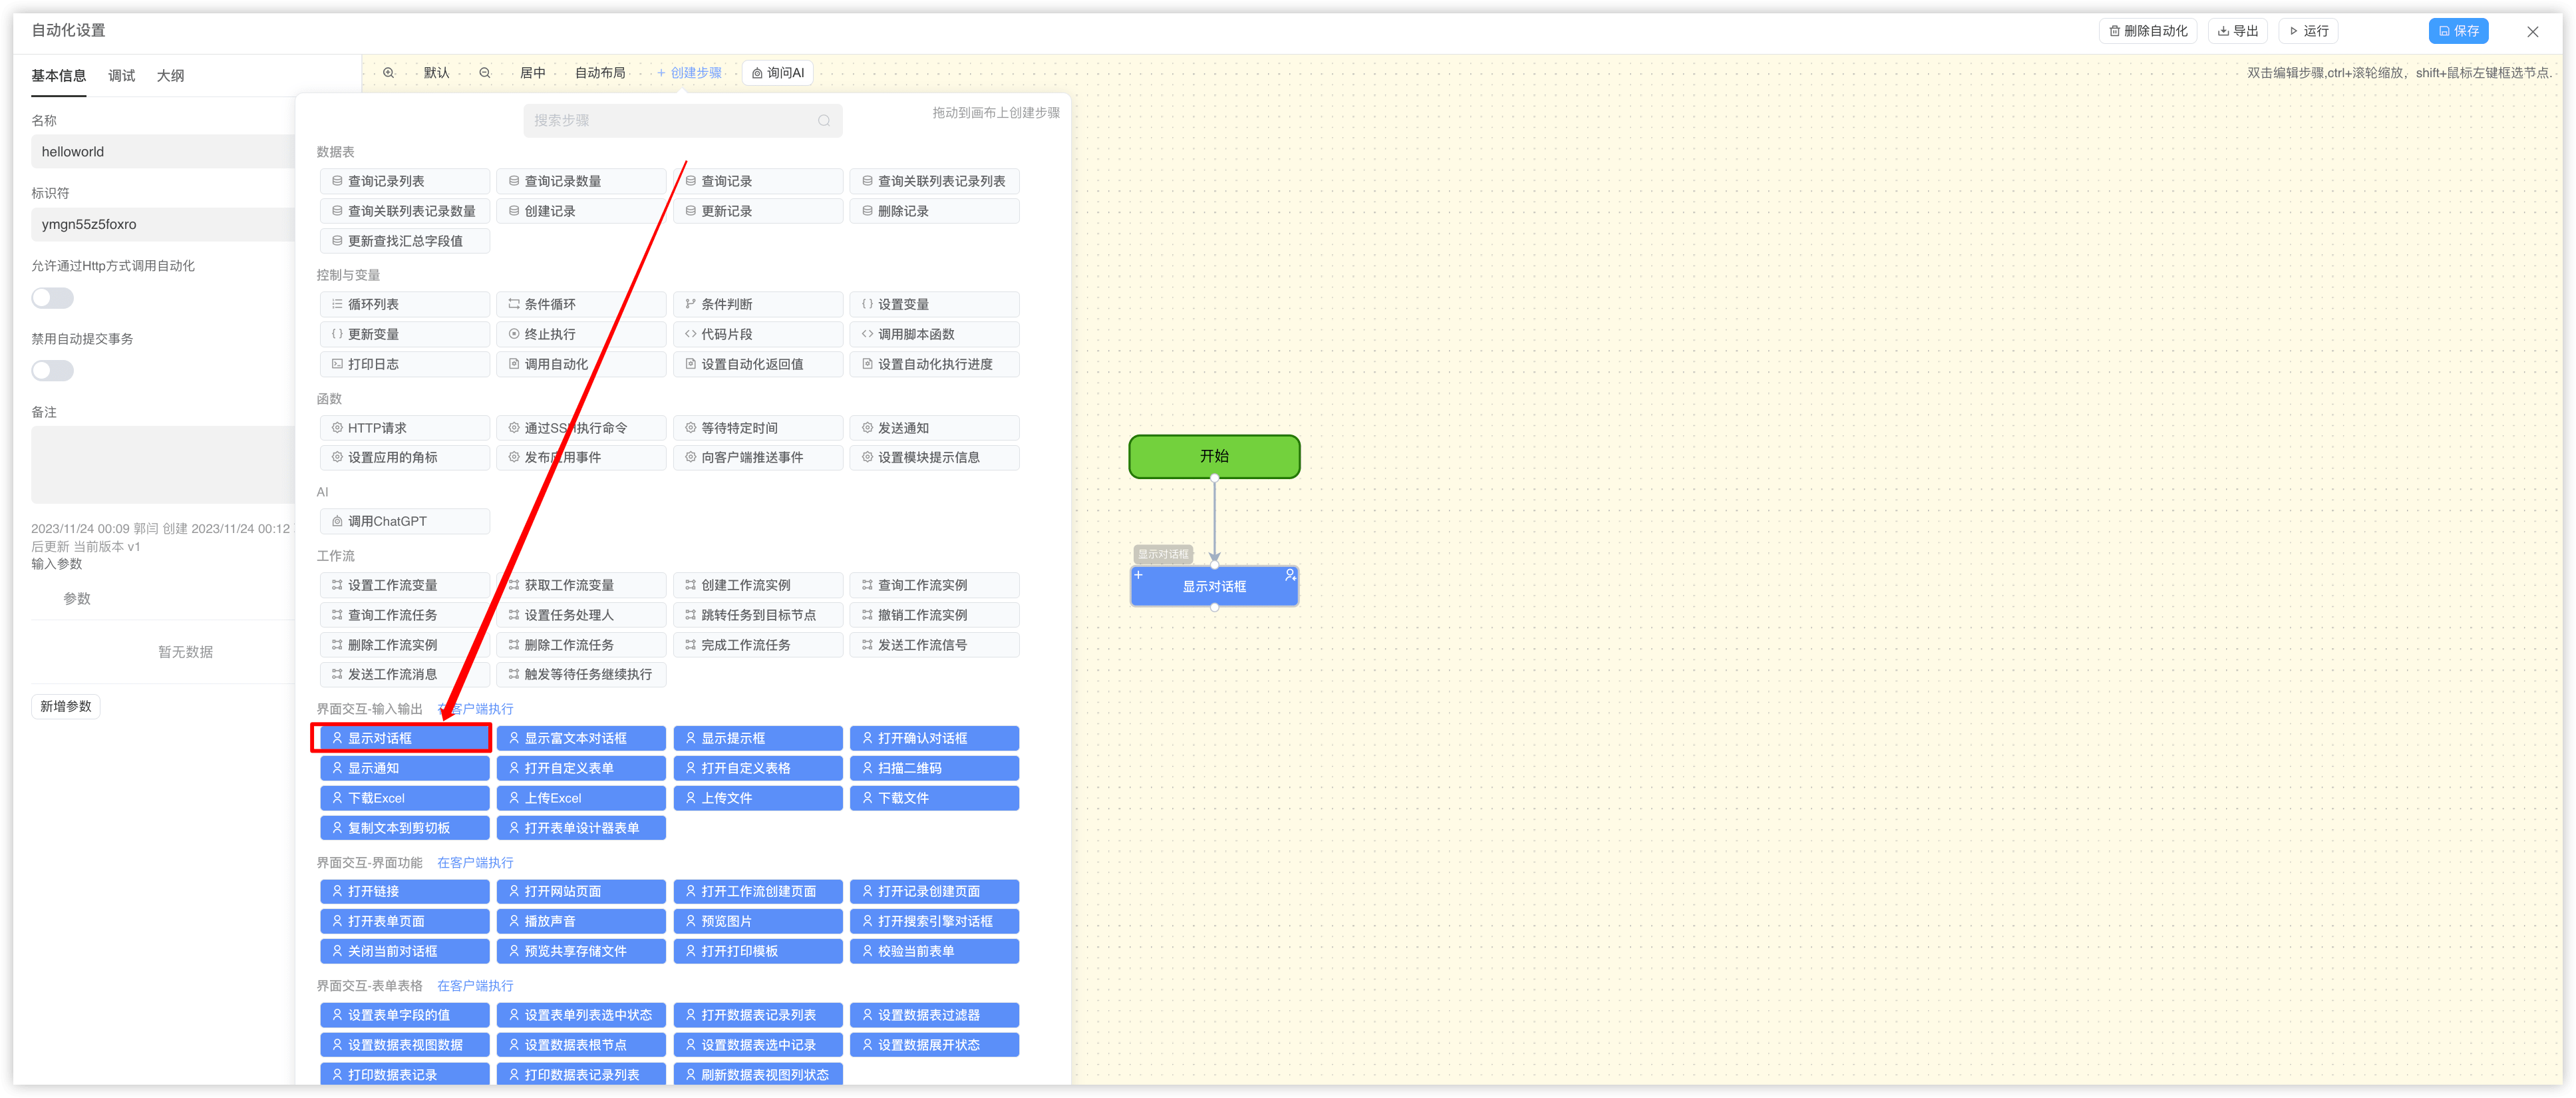Click the 运行 run button
This screenshot has width=2576, height=1098.
(2309, 31)
